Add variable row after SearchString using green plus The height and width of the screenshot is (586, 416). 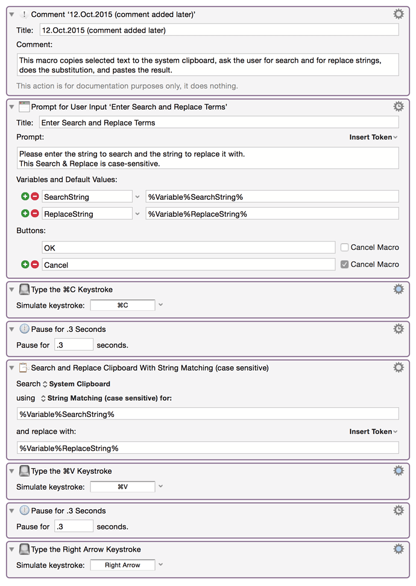click(25, 196)
